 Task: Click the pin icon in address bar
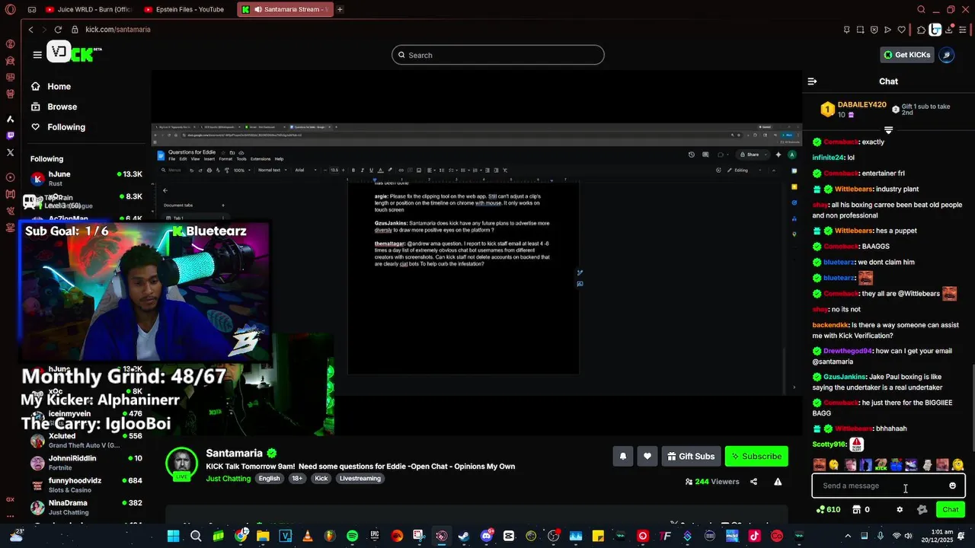click(846, 30)
